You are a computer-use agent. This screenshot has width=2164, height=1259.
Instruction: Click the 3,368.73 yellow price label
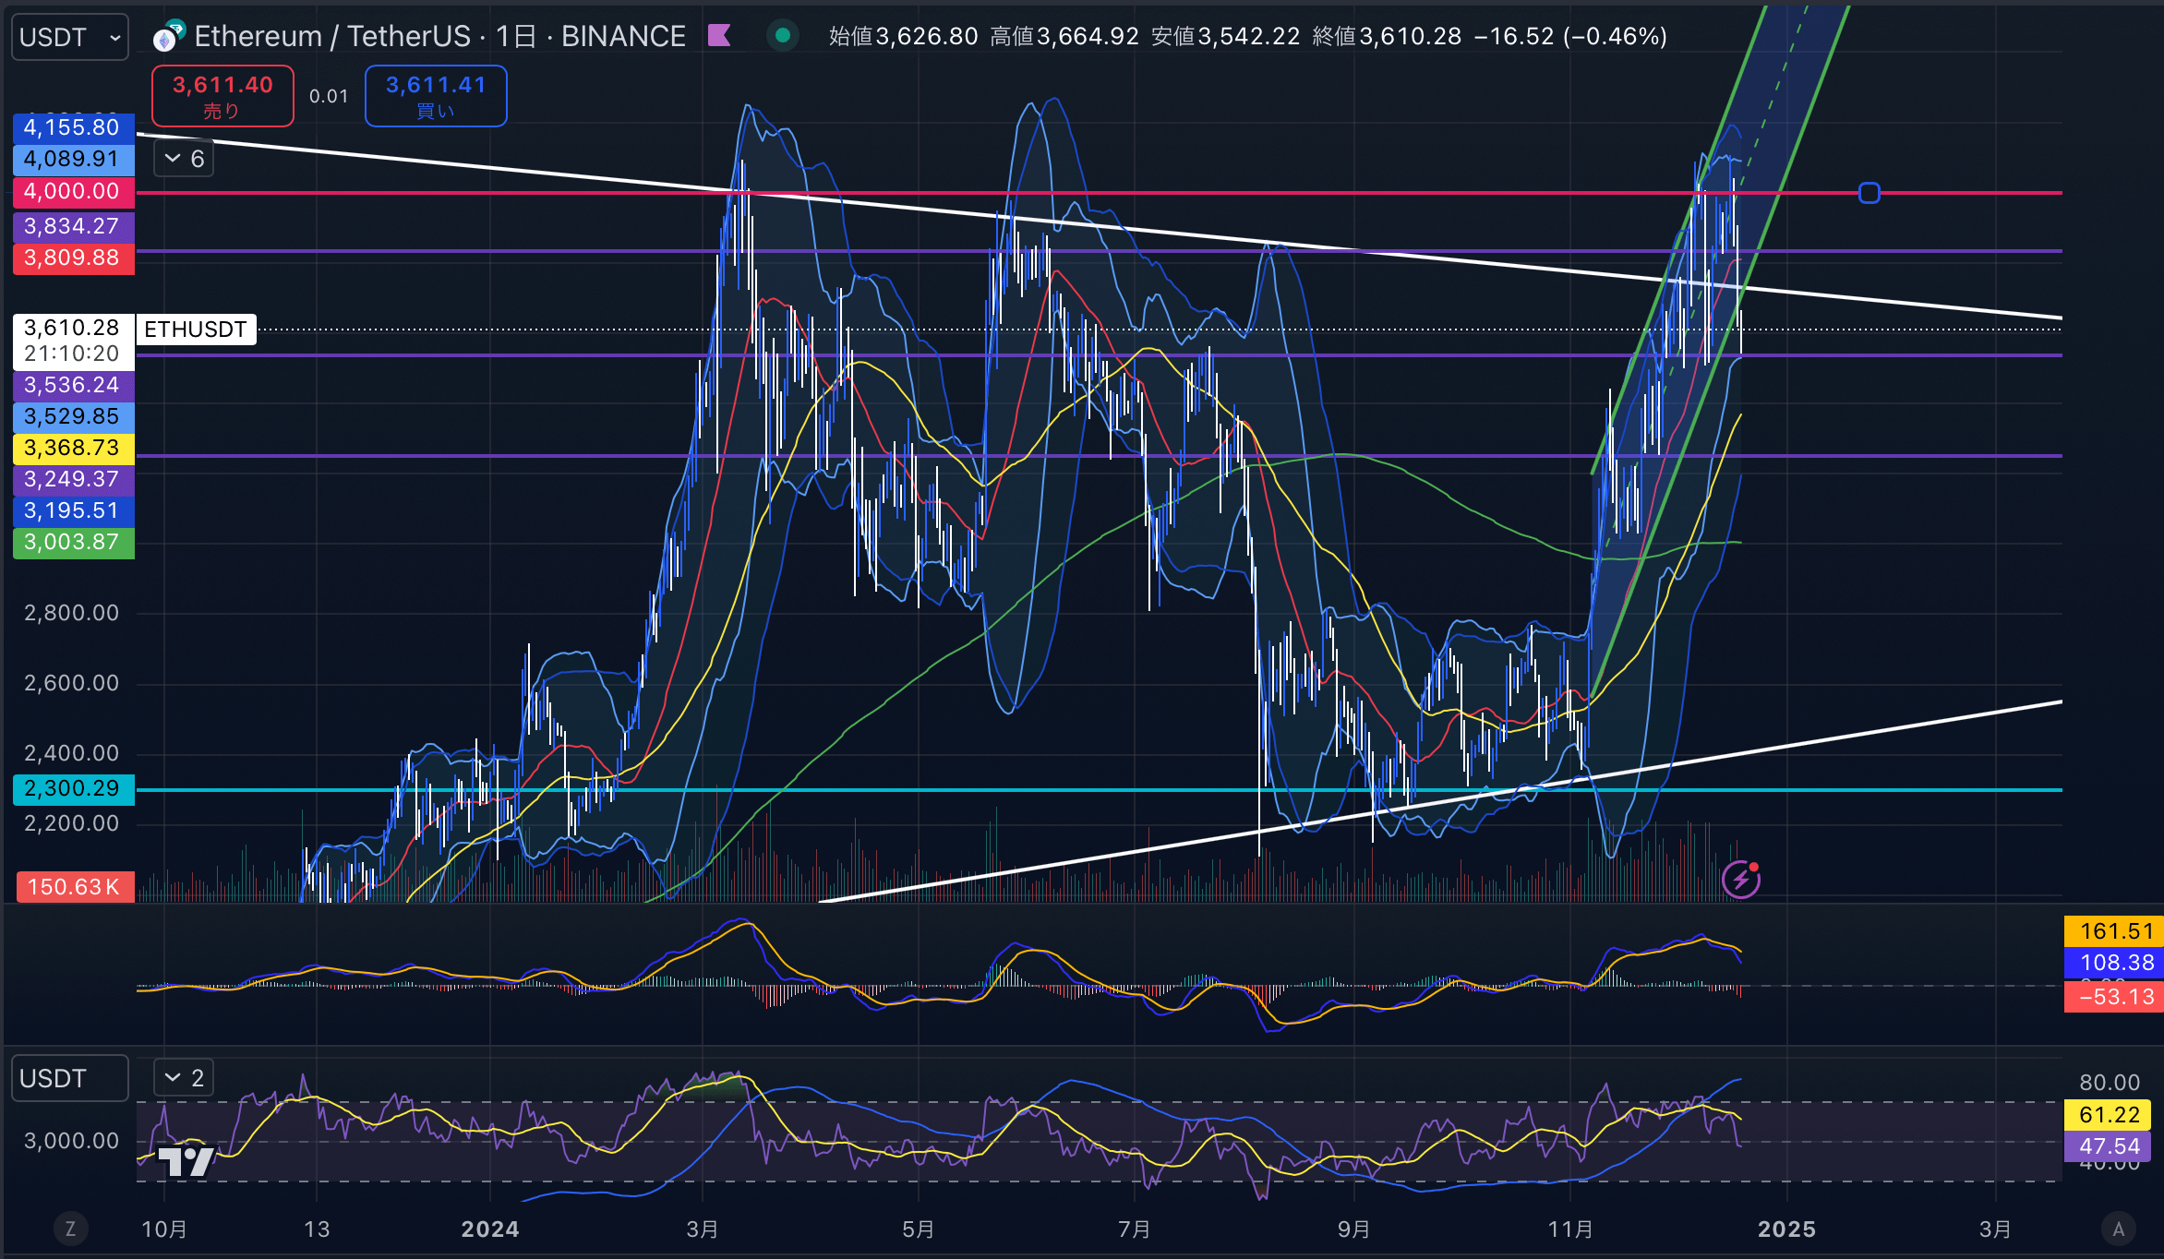[74, 448]
